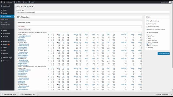Check the Remove Links option
173x97 pixels.
point(147,24)
